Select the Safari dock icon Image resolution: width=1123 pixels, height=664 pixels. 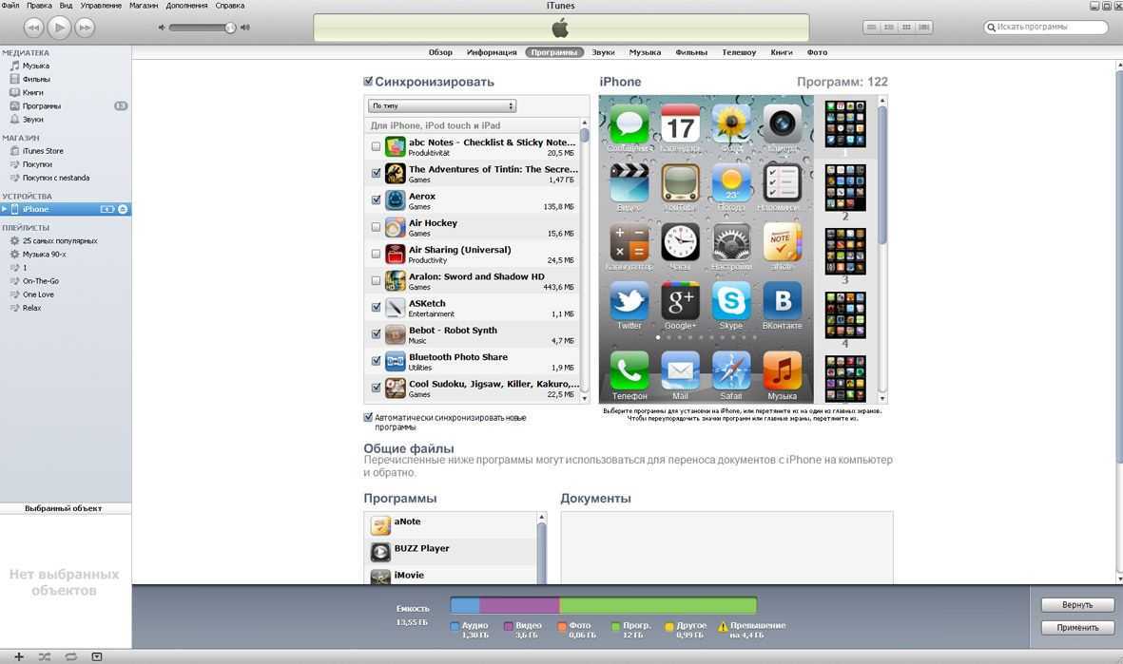[731, 370]
